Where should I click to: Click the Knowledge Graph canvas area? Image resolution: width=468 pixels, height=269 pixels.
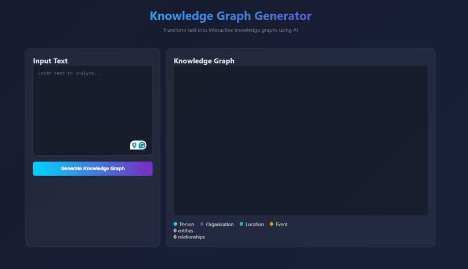(x=300, y=140)
